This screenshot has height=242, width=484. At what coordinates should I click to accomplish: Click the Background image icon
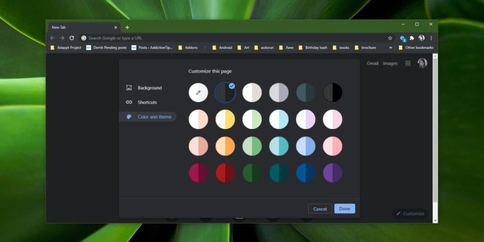129,88
